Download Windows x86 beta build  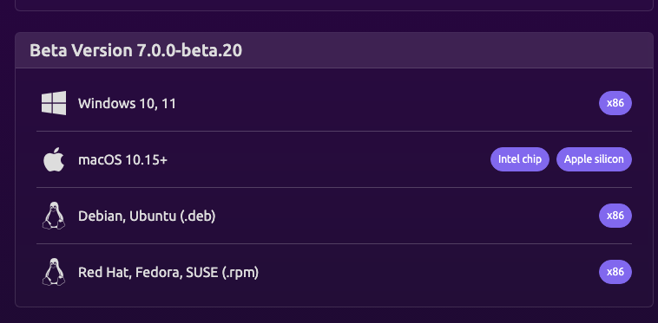pyautogui.click(x=615, y=103)
